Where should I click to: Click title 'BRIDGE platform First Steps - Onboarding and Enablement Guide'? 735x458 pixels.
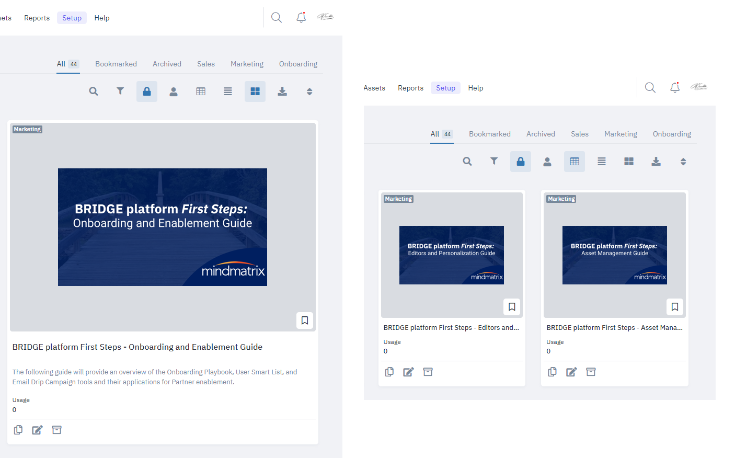click(x=137, y=347)
